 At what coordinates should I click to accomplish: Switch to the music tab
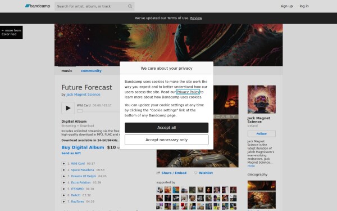tap(67, 71)
